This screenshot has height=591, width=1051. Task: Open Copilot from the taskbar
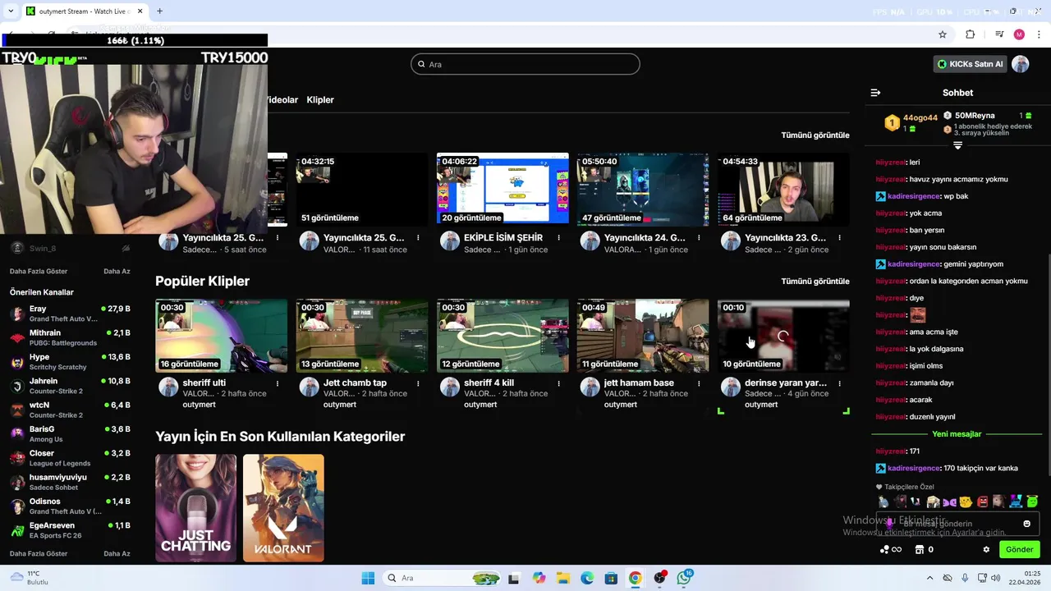coord(539,578)
